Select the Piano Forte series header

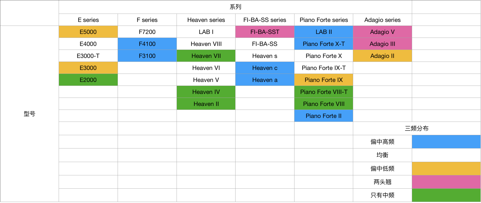coord(324,20)
